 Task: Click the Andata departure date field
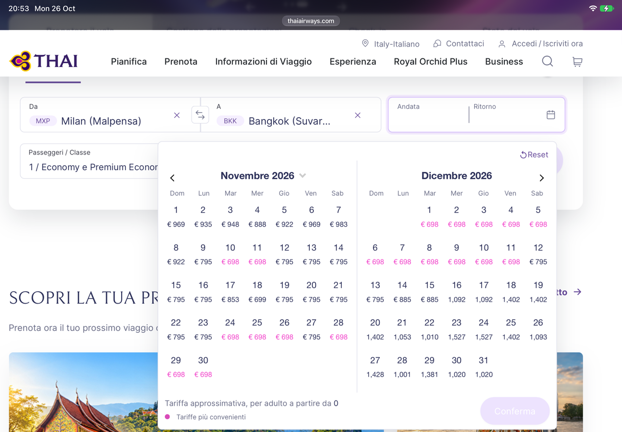(428, 115)
